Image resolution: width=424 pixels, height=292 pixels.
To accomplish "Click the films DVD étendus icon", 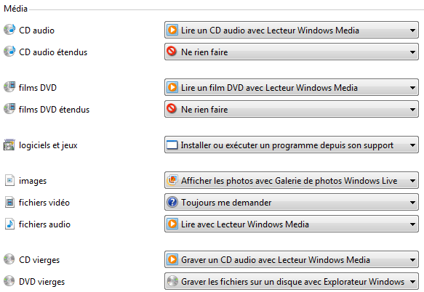I will pyautogui.click(x=9, y=109).
